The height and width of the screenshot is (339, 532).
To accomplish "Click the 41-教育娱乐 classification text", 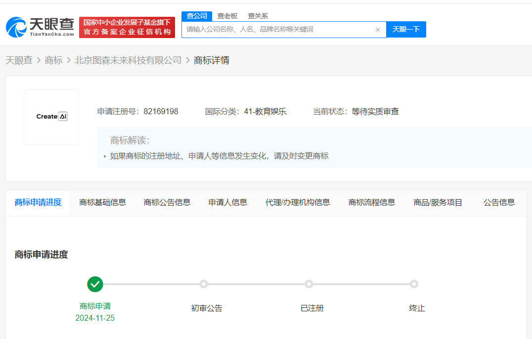I will click(x=265, y=112).
